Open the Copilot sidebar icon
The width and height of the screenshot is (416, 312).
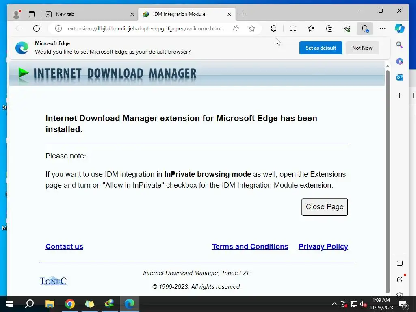(400, 28)
